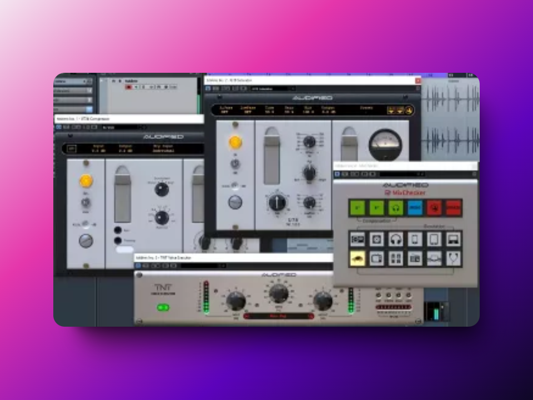The width and height of the screenshot is (533, 400).
Task: Choose the laptop simulation in MixChecker's top row
Action: (454, 239)
